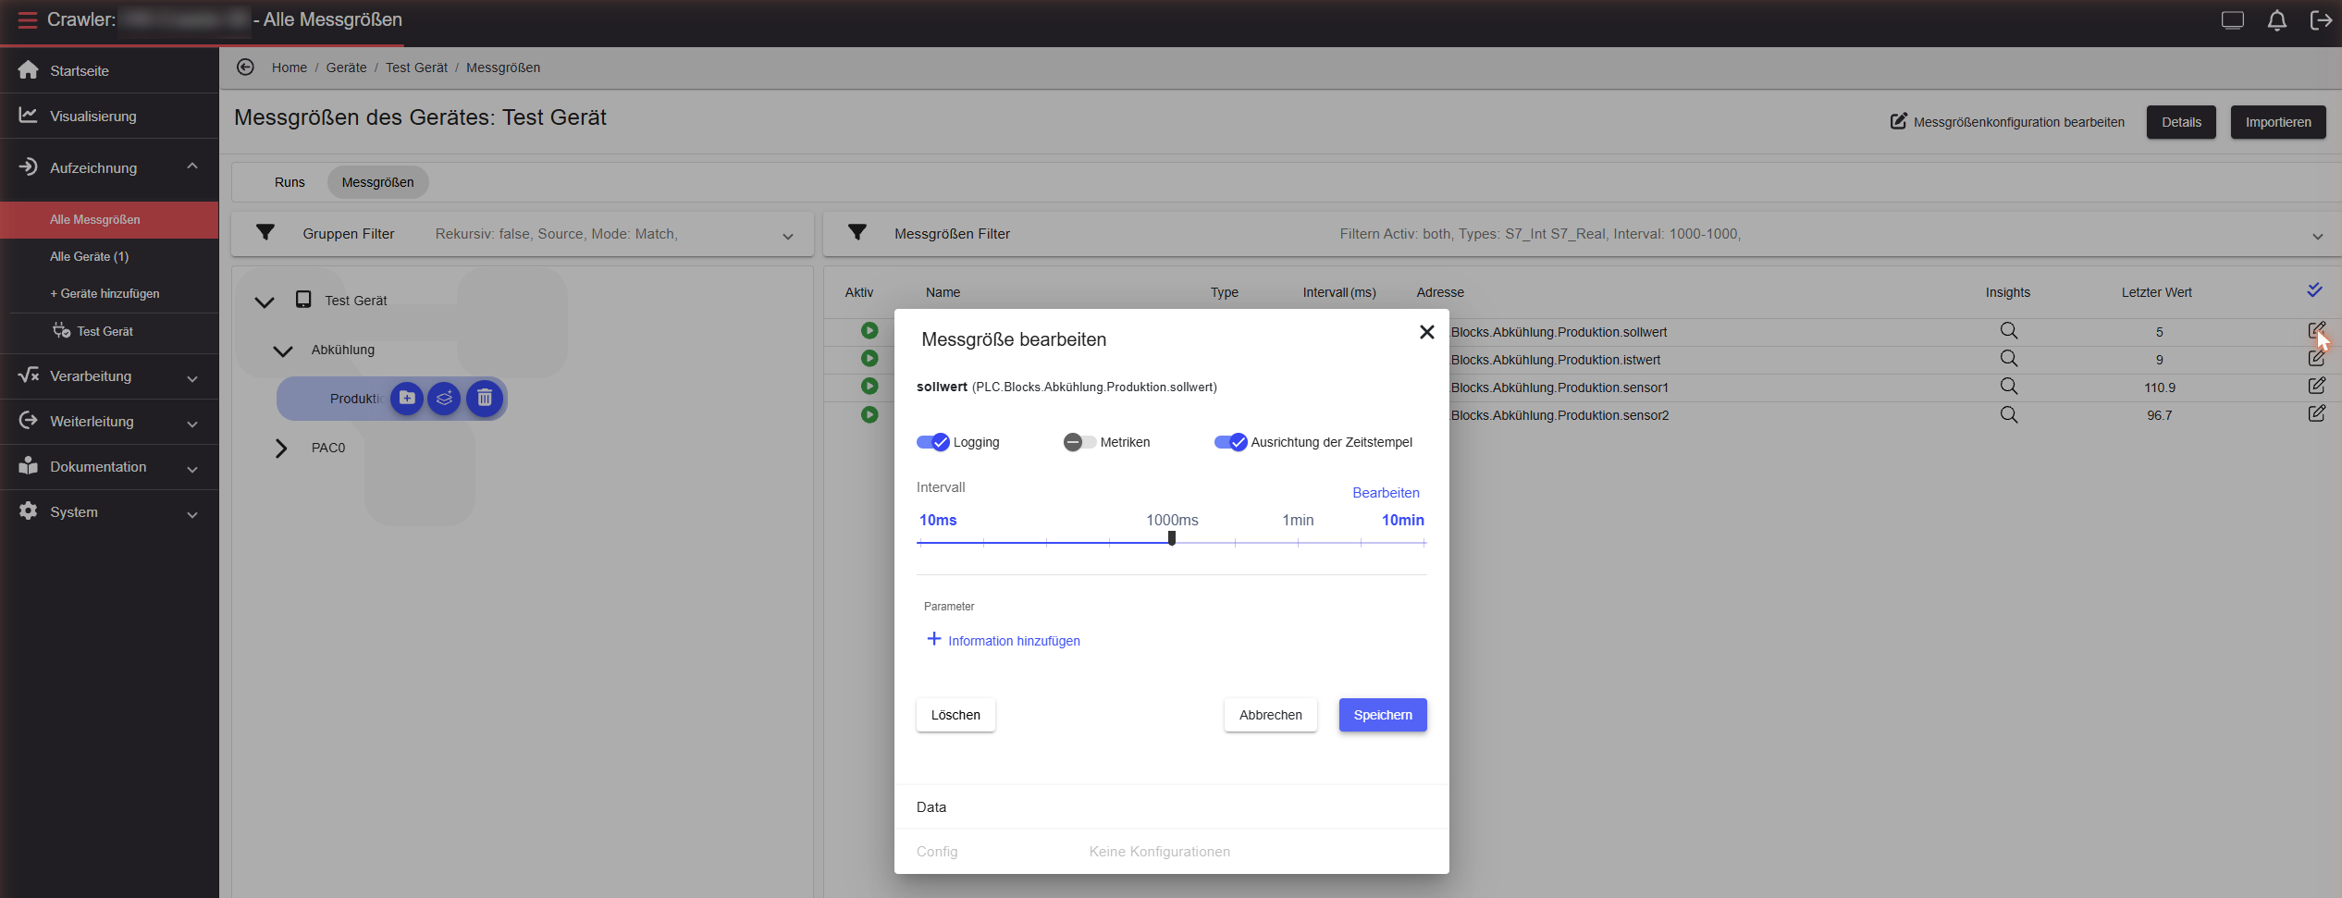
Task: Click the Home breadcrumb link
Action: [x=290, y=68]
